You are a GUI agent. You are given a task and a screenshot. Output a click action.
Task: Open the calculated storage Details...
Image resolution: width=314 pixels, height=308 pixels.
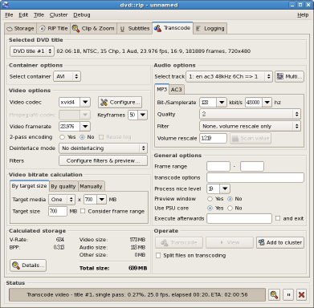28,265
